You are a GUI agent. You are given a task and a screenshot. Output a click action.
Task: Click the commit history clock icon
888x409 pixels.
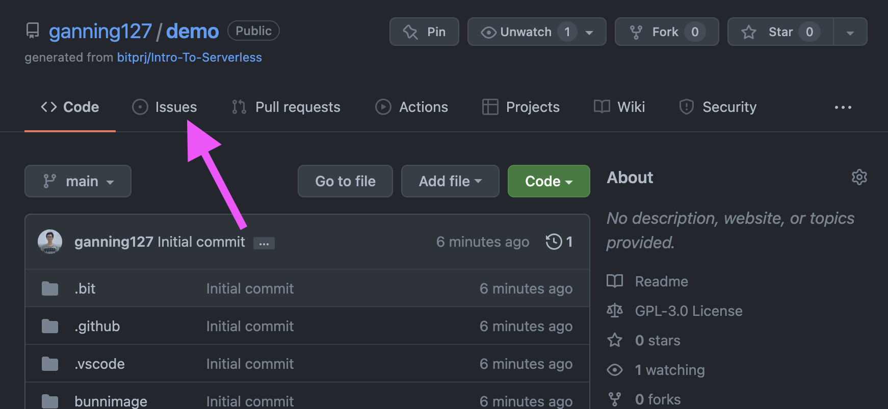point(554,242)
